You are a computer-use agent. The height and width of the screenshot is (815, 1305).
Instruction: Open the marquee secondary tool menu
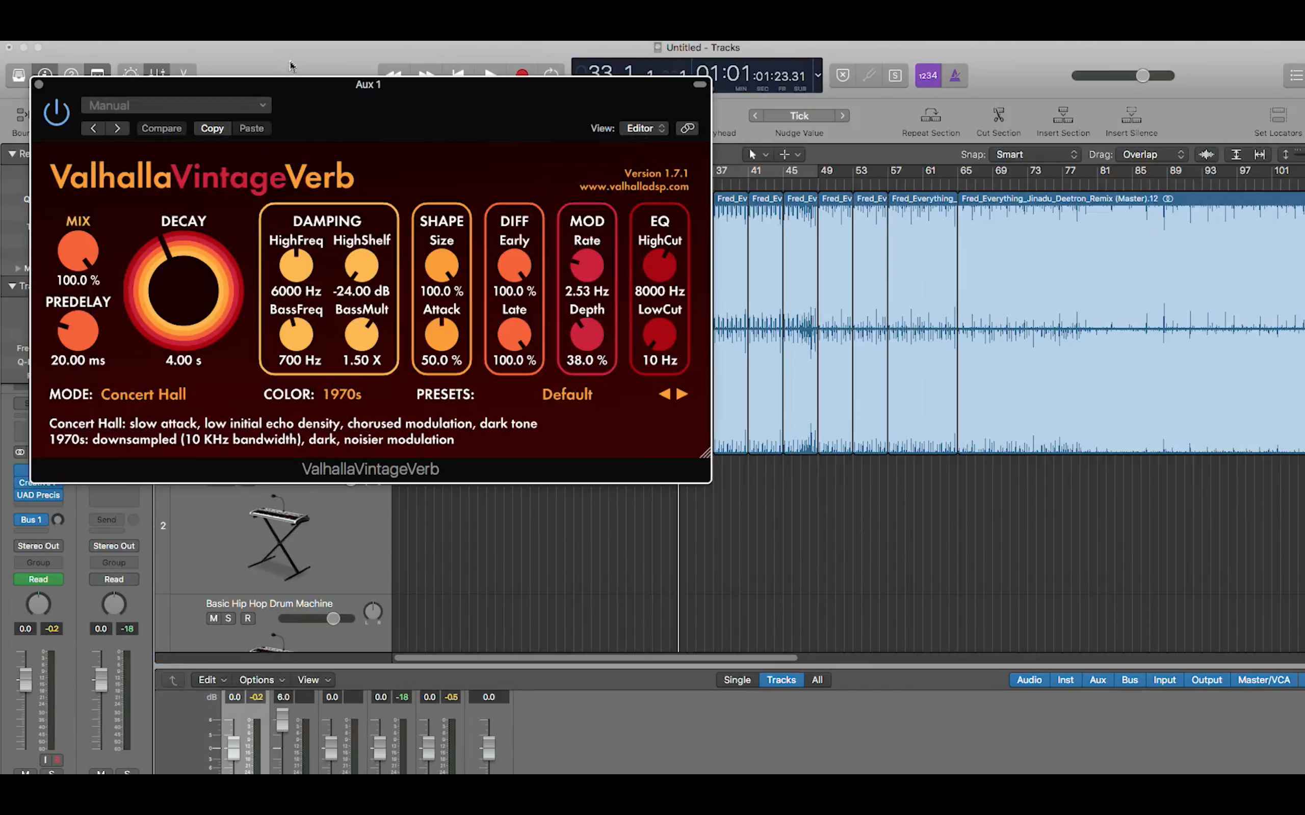click(791, 155)
